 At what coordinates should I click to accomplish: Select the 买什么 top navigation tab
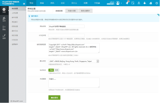[x=74, y=3]
